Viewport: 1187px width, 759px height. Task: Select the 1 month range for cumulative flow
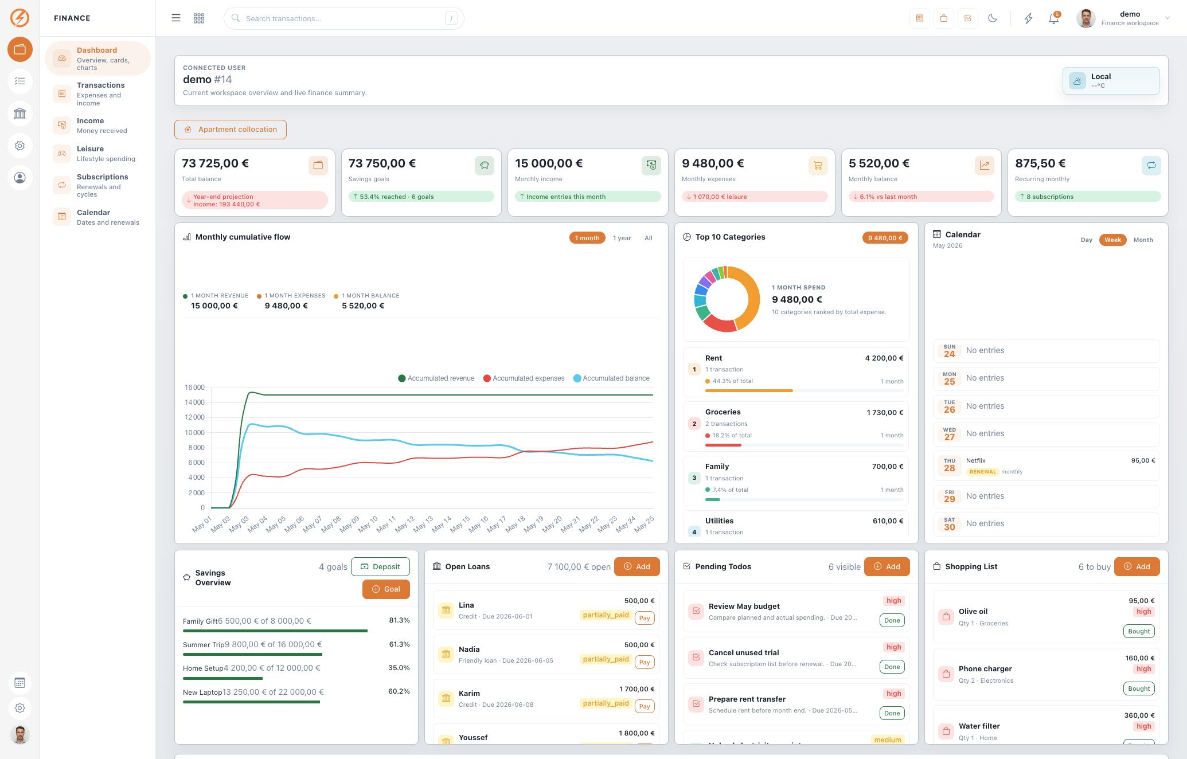(587, 238)
